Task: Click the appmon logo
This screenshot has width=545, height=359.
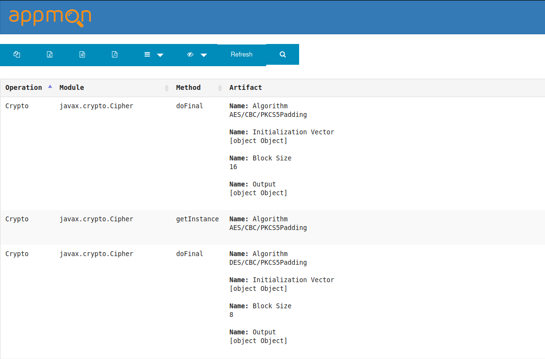Action: pyautogui.click(x=50, y=17)
